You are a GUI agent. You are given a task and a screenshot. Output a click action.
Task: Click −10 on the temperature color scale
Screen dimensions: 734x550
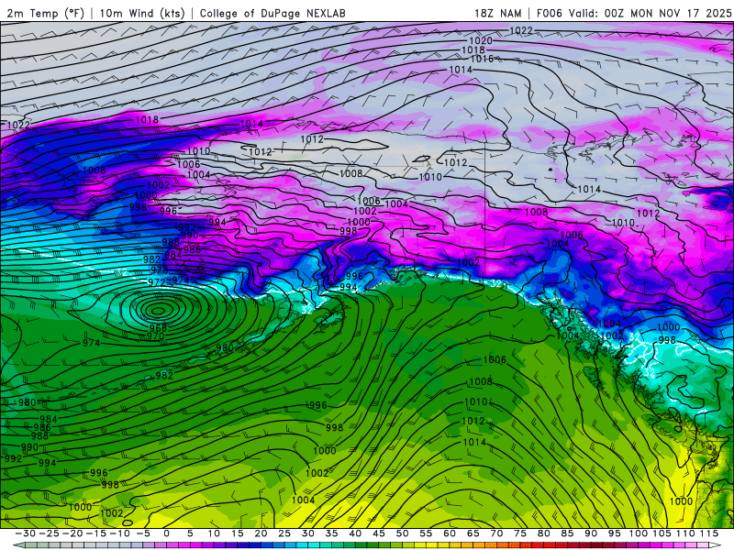point(119,533)
